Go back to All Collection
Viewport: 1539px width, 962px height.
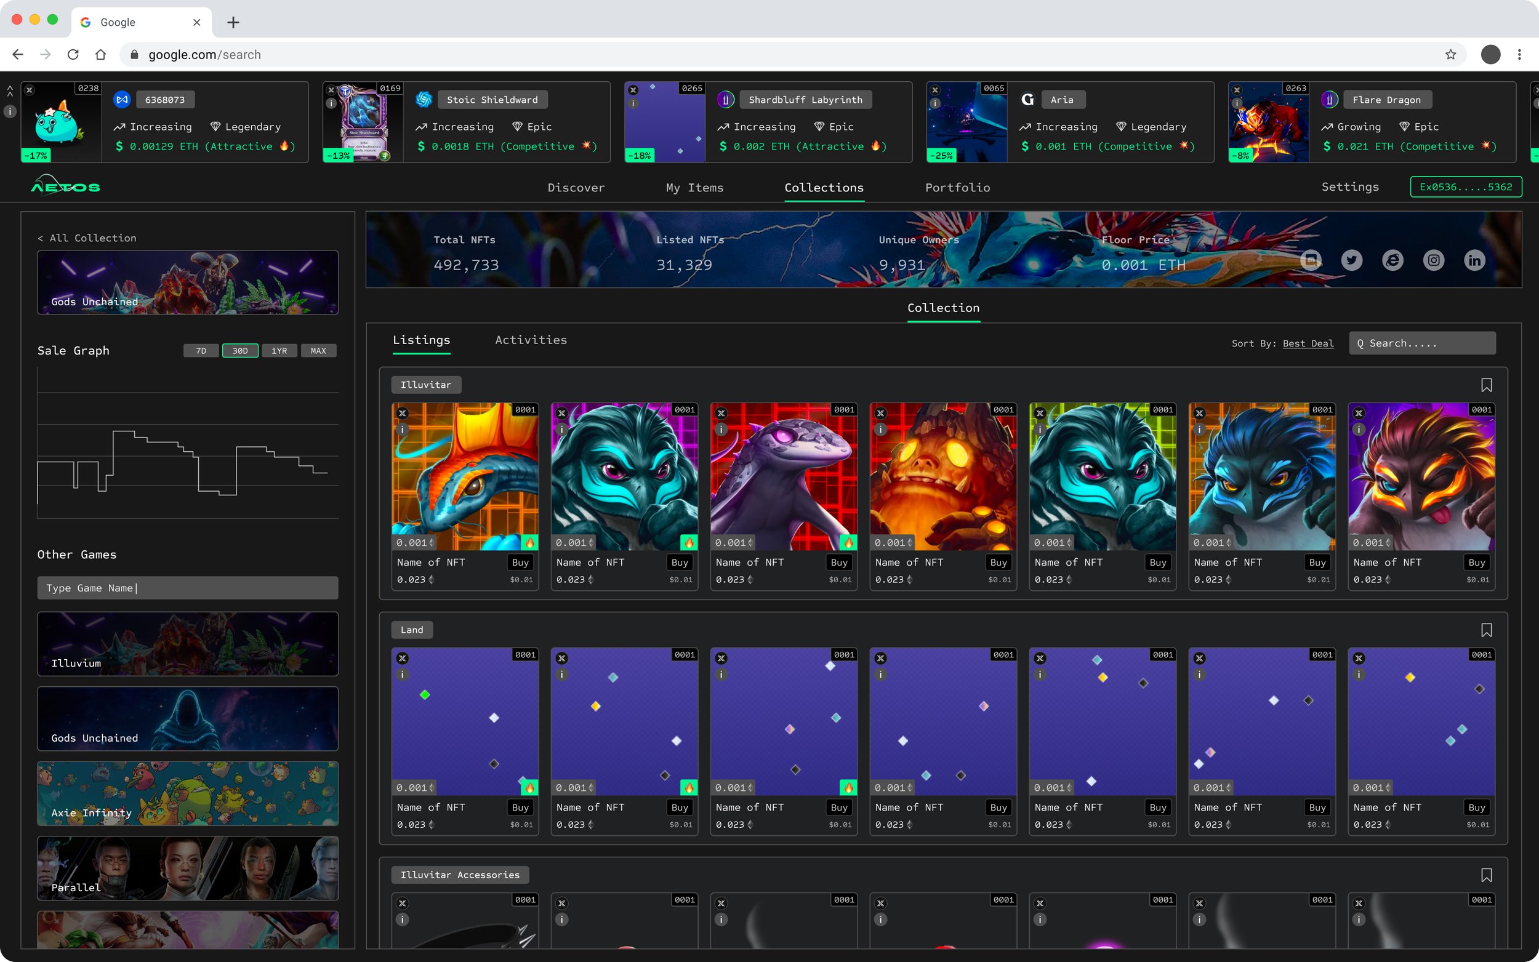87,238
